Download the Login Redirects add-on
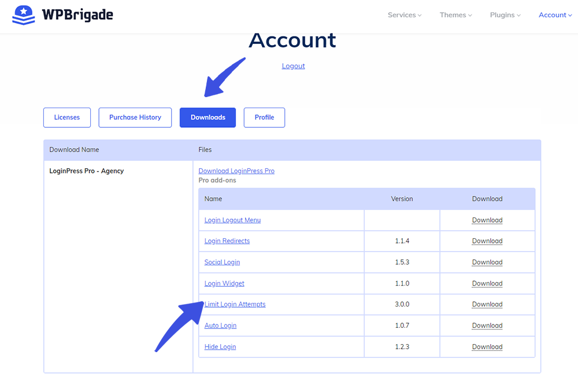The width and height of the screenshot is (578, 388). (487, 241)
